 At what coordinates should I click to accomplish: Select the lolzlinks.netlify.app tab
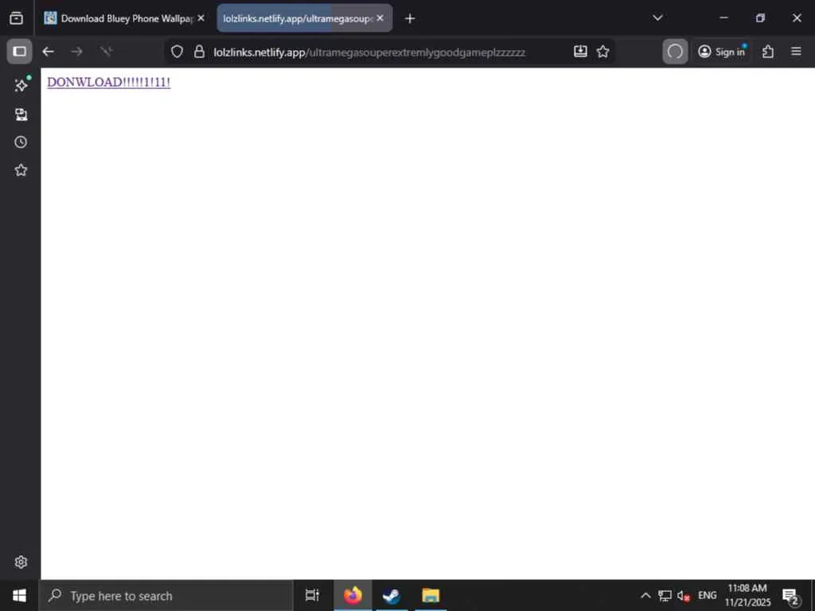tap(304, 18)
